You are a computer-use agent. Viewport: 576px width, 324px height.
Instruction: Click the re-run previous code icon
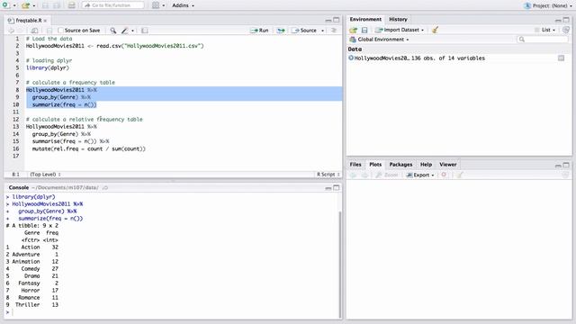point(281,31)
